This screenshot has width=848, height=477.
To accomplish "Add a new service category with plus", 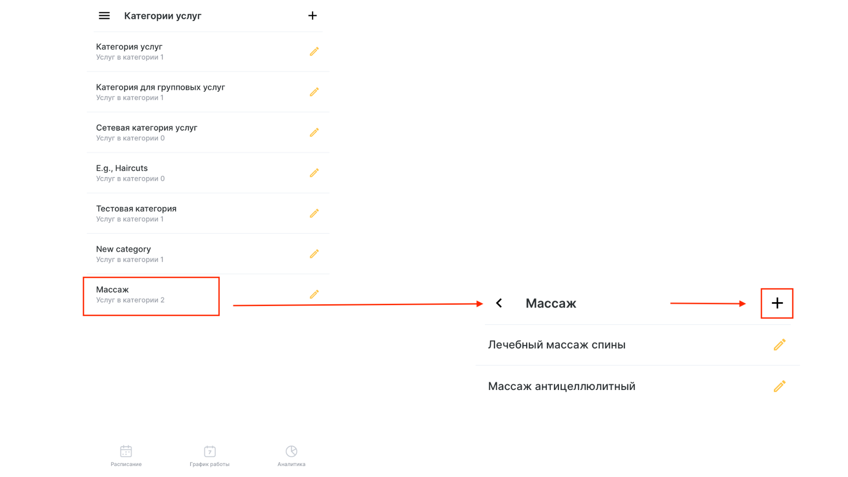I will (312, 16).
